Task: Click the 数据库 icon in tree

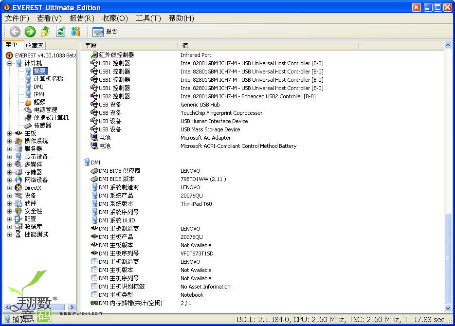Action: pos(18,227)
